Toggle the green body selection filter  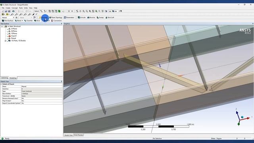tap(59, 11)
